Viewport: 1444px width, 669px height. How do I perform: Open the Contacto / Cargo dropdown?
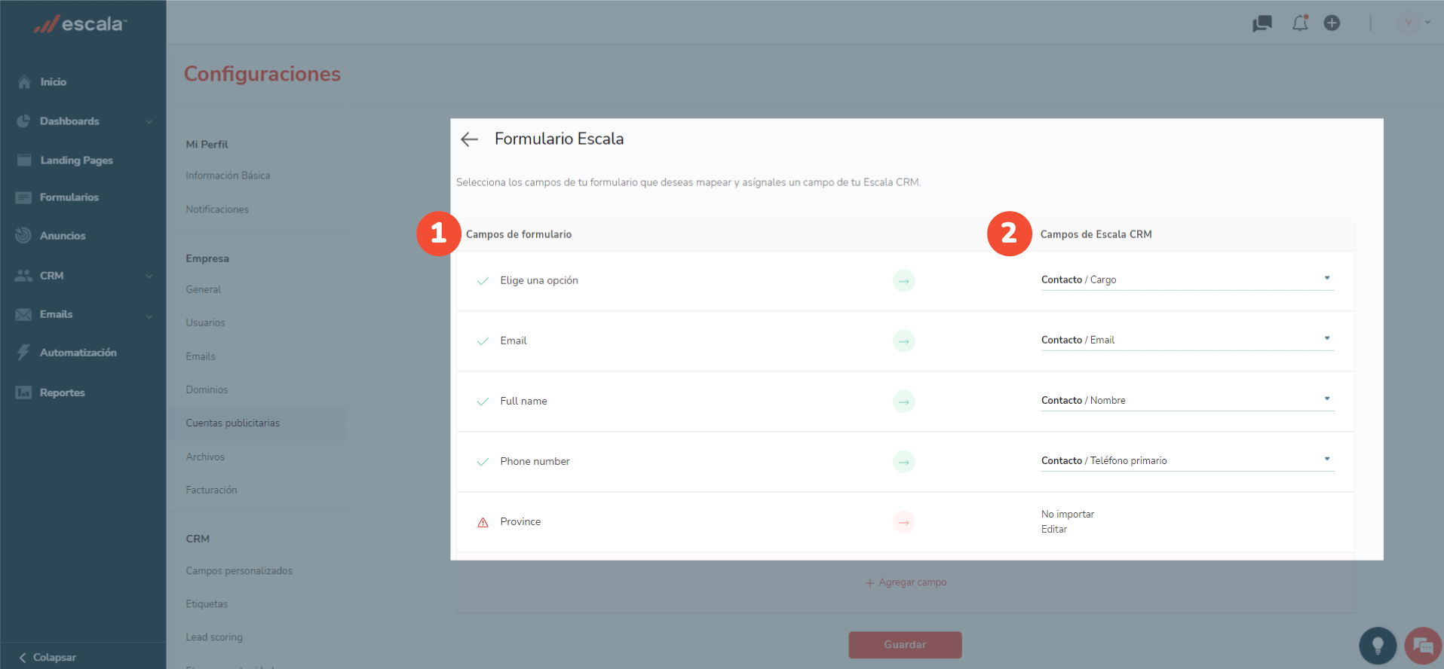pyautogui.click(x=1188, y=280)
